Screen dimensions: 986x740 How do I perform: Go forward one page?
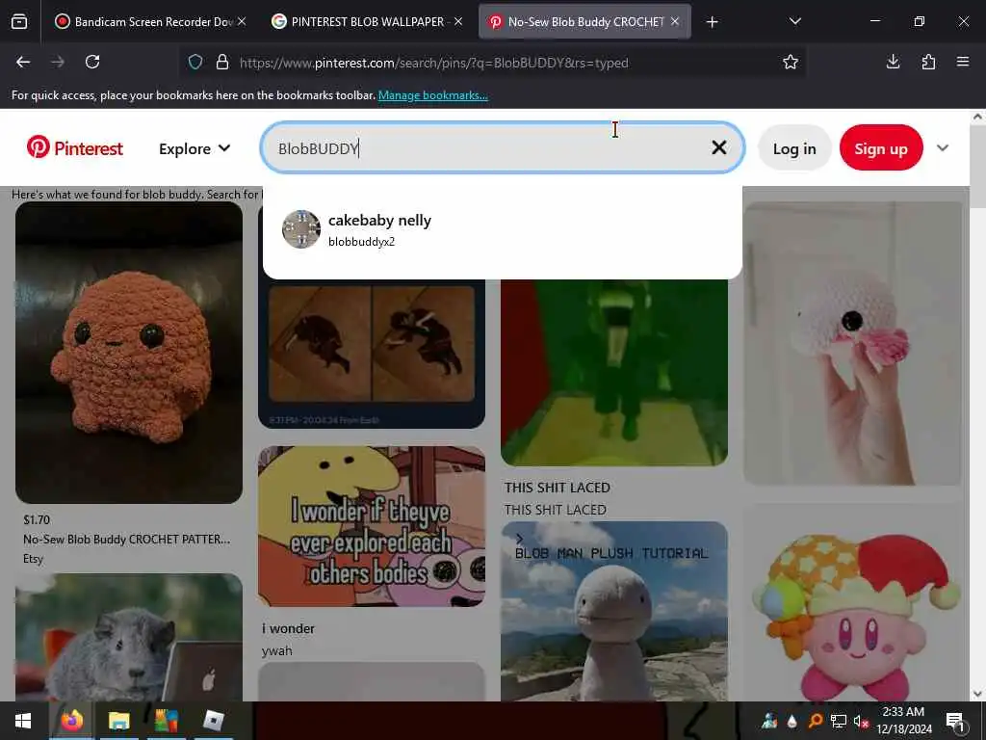point(58,62)
